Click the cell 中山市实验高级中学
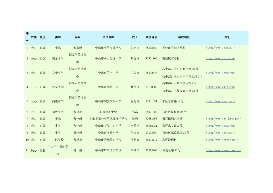Image resolution: width=273 pixels, height=193 pixels. pos(108,101)
